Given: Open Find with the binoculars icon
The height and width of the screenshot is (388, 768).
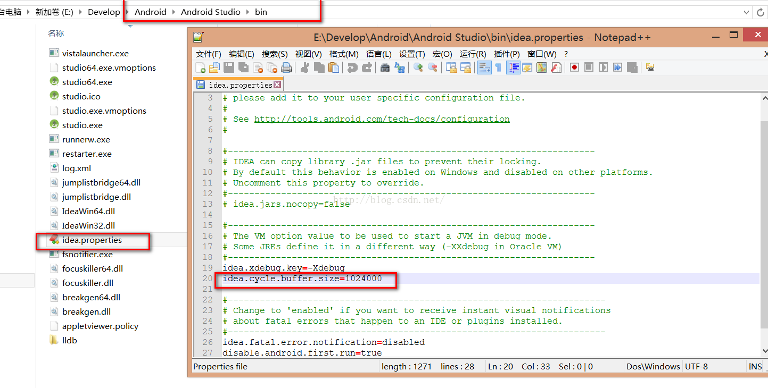Looking at the screenshot, I should coord(385,68).
